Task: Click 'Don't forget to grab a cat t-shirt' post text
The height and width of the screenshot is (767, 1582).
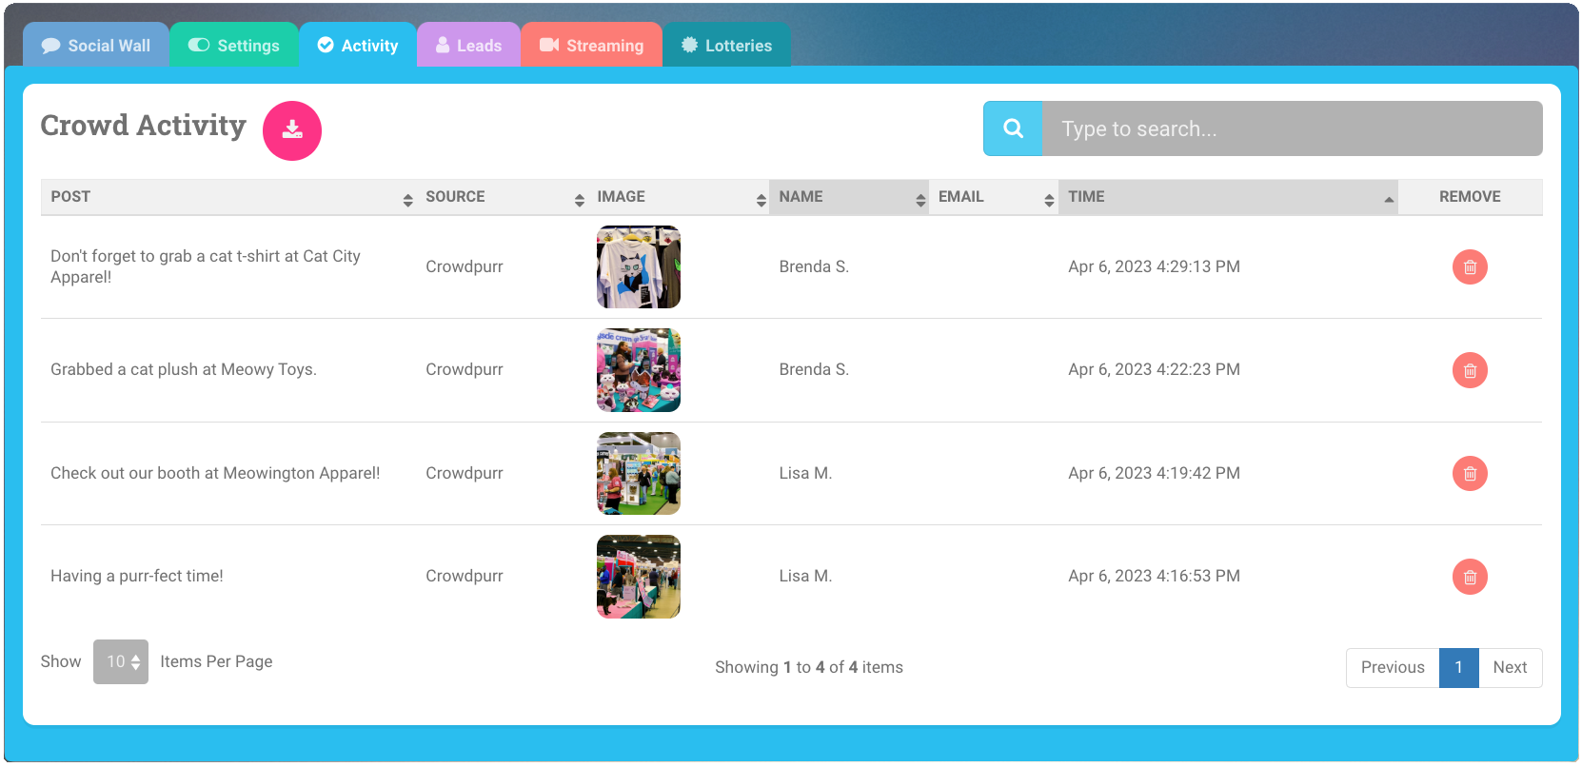Action: [x=206, y=266]
